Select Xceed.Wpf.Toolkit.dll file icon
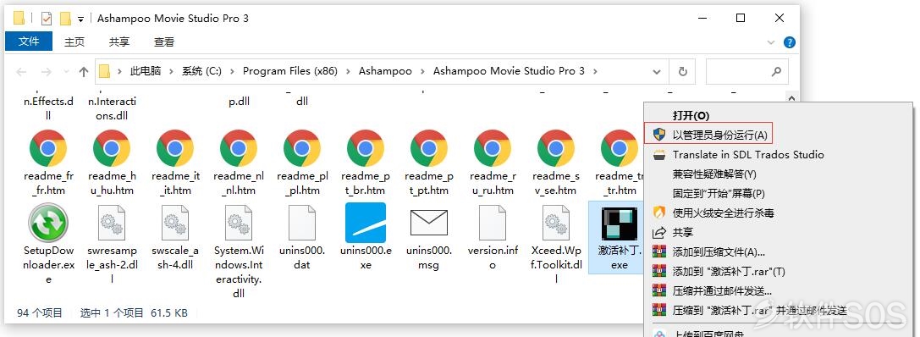Image resolution: width=920 pixels, height=337 pixels. (555, 223)
